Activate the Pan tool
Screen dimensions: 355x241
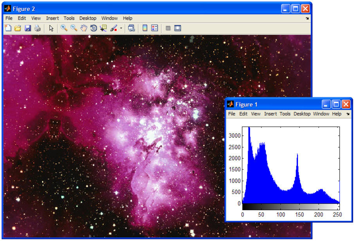pyautogui.click(x=83, y=28)
